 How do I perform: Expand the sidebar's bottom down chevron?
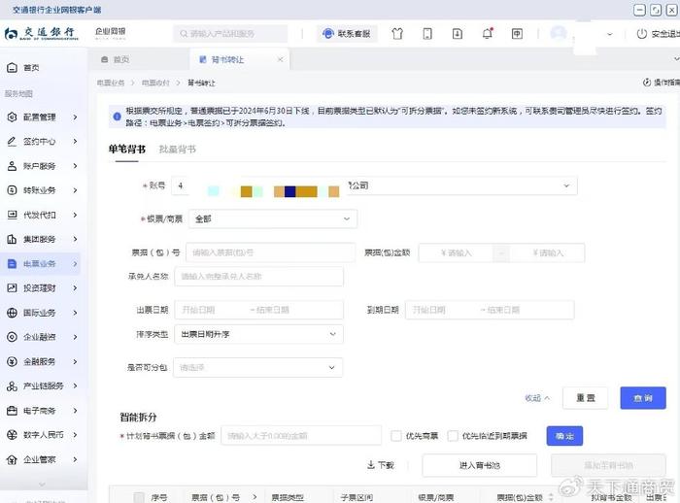[42, 484]
